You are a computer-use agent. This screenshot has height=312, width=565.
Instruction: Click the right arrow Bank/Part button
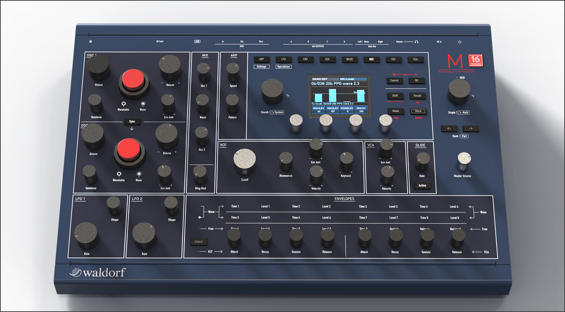[471, 128]
